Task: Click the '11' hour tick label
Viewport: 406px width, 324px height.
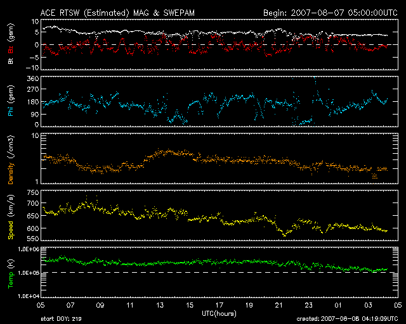Action: click(129, 305)
